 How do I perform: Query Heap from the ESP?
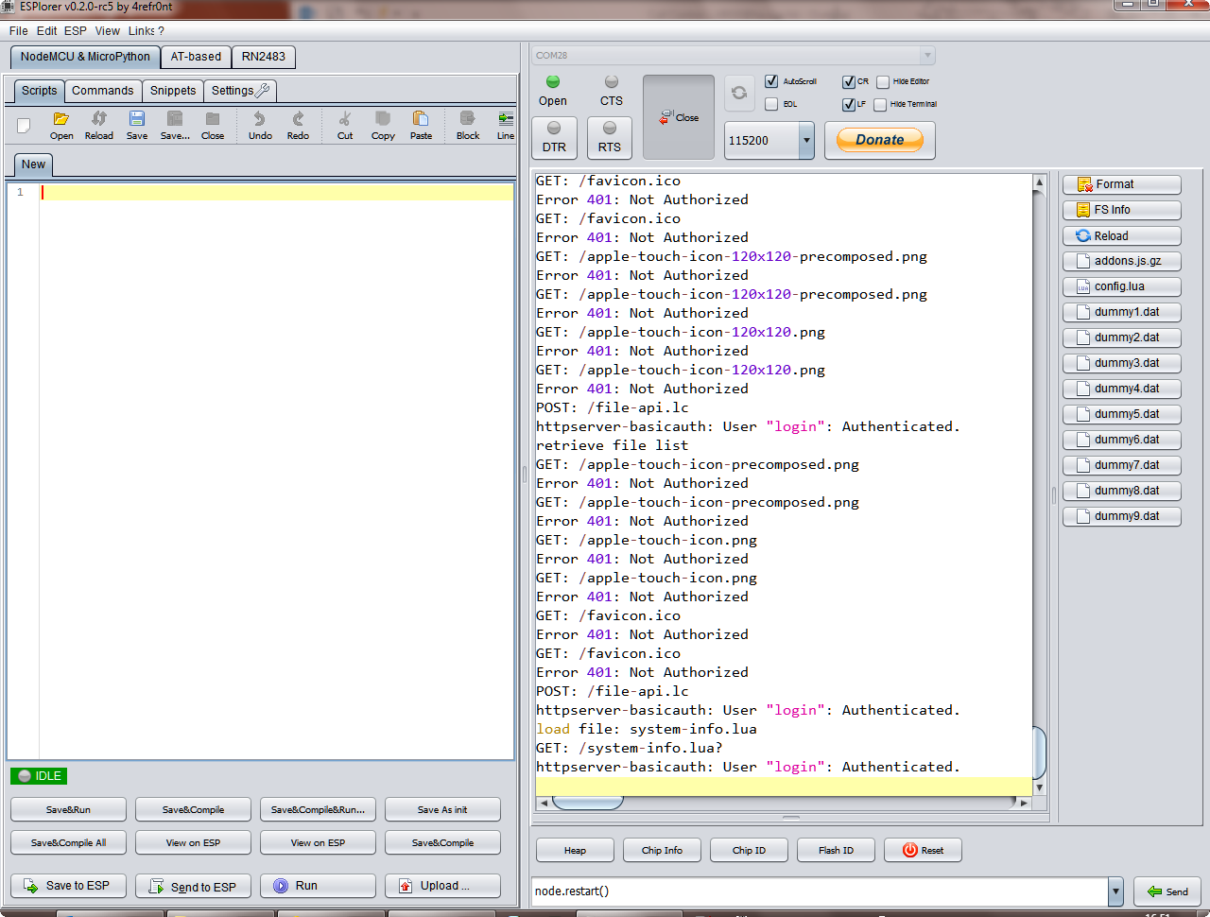click(575, 850)
